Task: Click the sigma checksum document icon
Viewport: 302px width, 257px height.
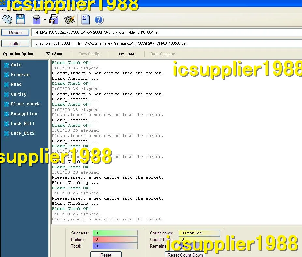Action: coord(85,20)
